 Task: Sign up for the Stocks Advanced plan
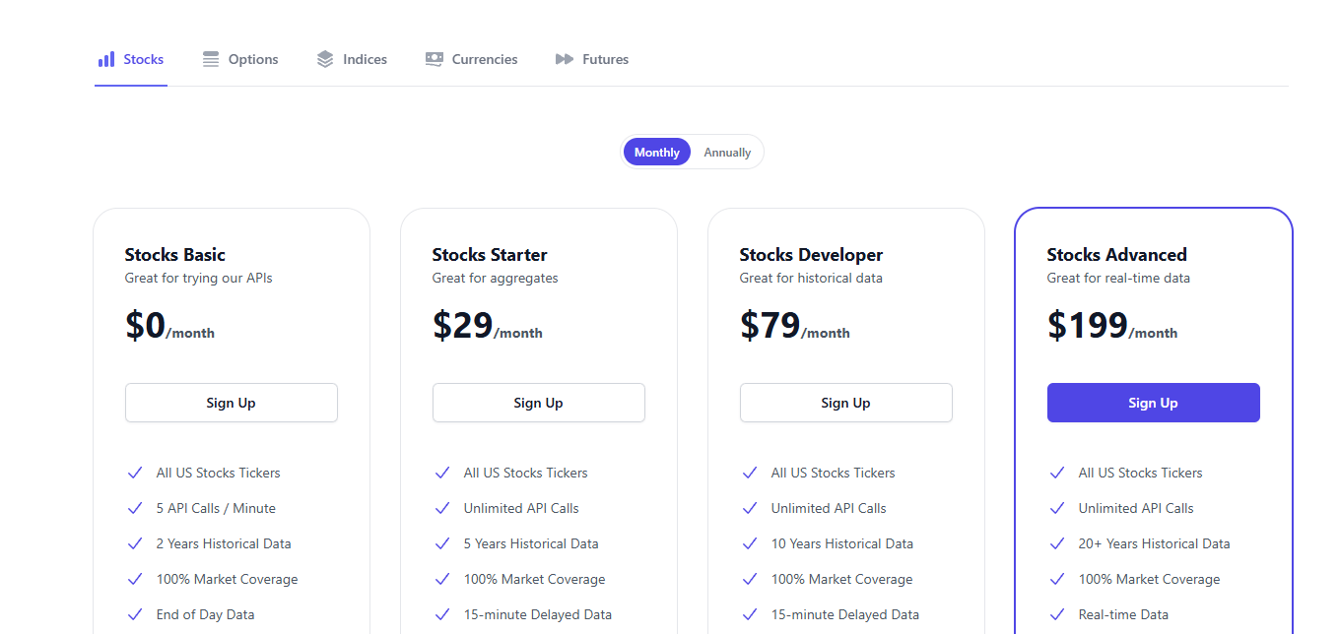(1153, 403)
